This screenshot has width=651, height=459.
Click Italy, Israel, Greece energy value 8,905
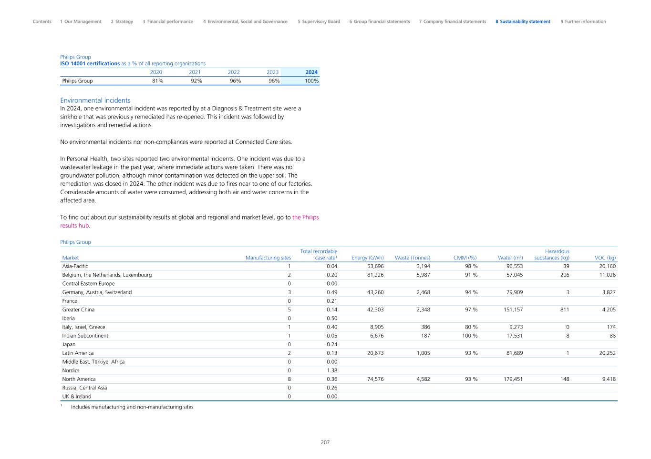[376, 327]
